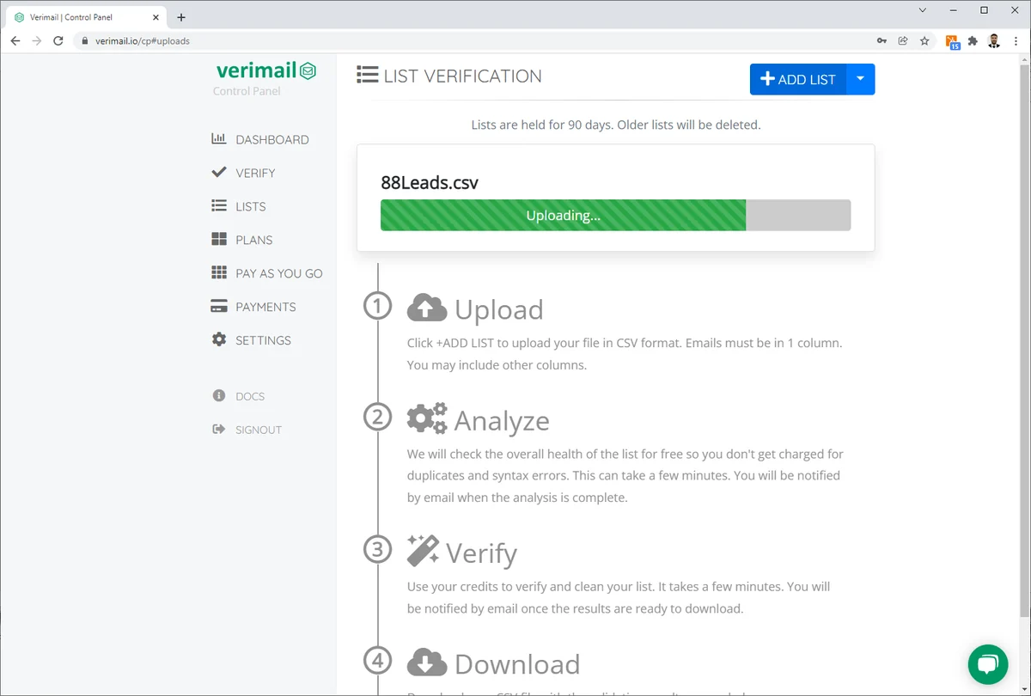This screenshot has height=696, width=1031.
Task: Open LISTS in the sidebar menu
Action: tap(250, 206)
